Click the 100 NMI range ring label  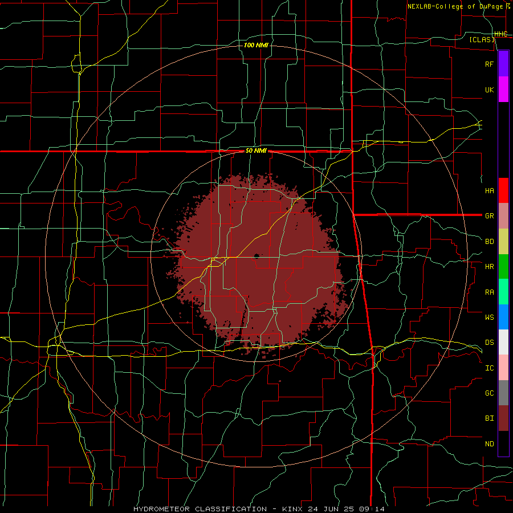tap(256, 45)
